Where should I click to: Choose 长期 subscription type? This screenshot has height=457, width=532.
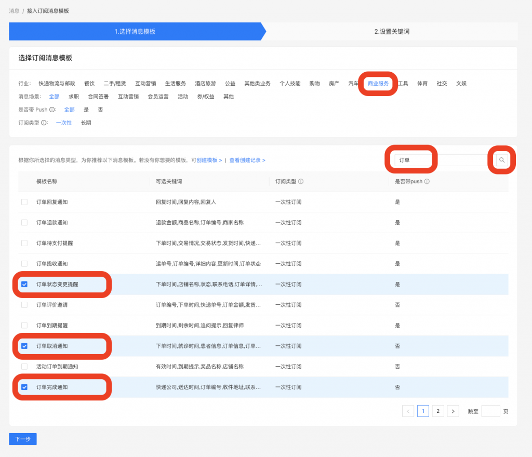(x=86, y=123)
